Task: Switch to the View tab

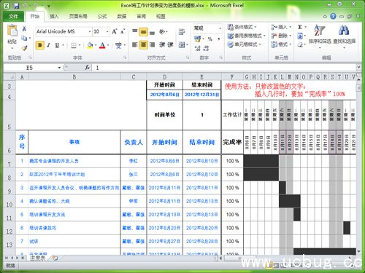Action: (x=161, y=16)
